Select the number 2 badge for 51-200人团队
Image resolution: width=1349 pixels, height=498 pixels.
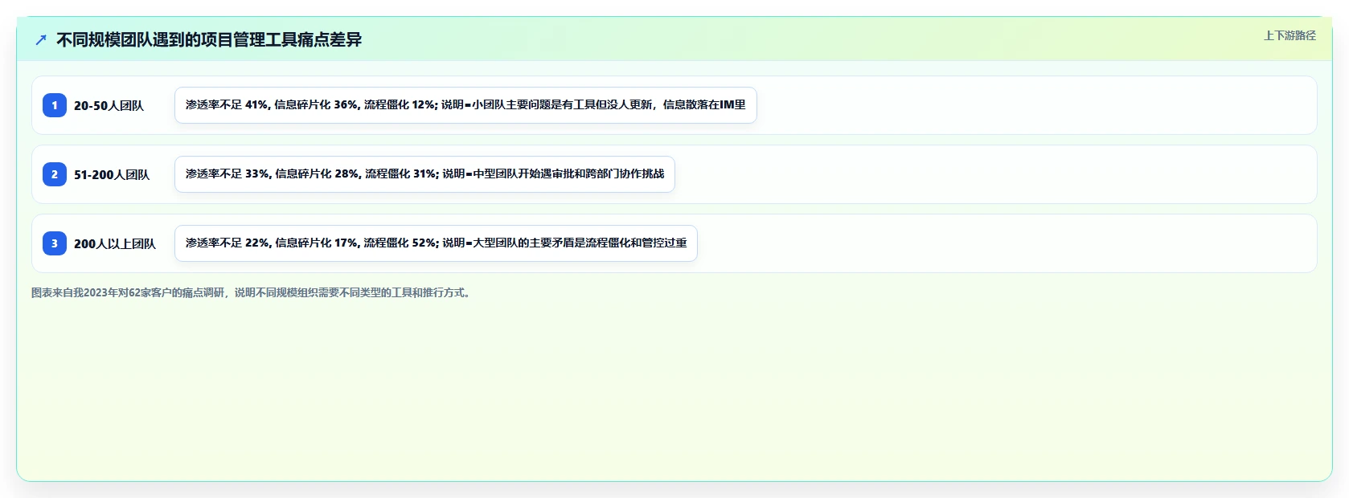(x=55, y=174)
